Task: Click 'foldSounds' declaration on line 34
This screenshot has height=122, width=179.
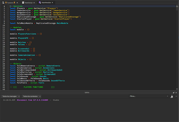Action: (x=22, y=76)
